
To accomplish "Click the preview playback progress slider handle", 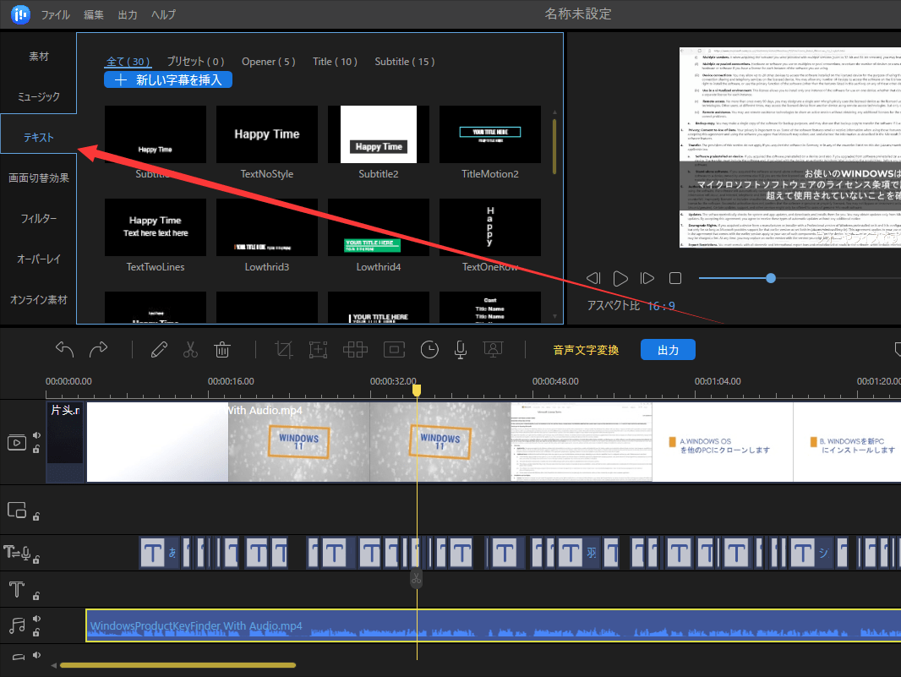I will pyautogui.click(x=771, y=278).
